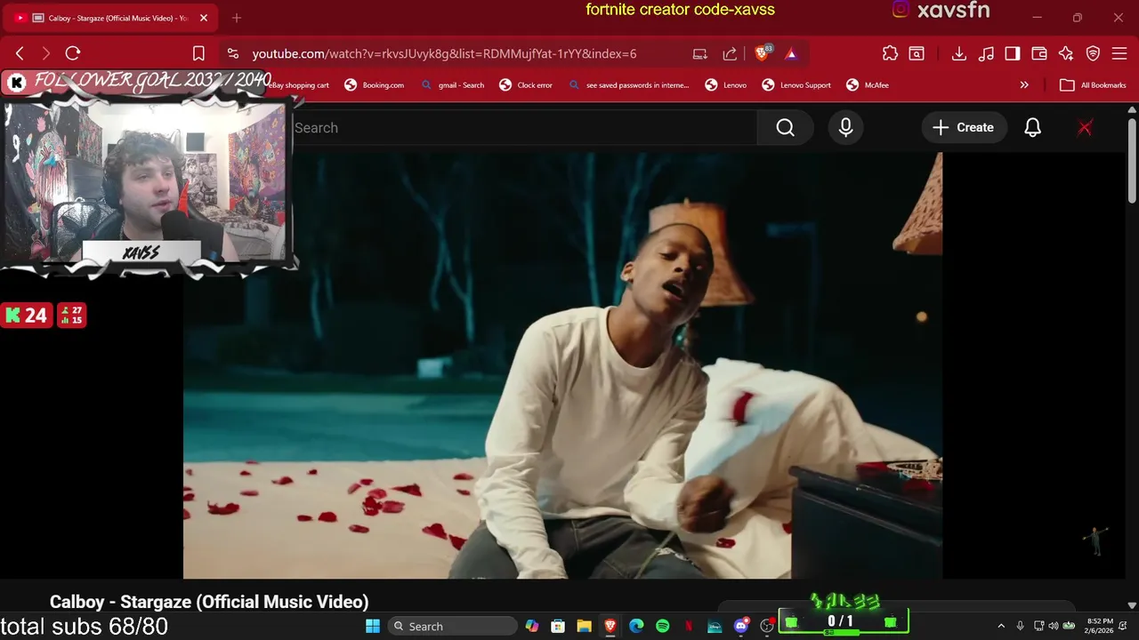Switch to Brave in the taskbar
This screenshot has width=1139, height=640.
click(610, 626)
